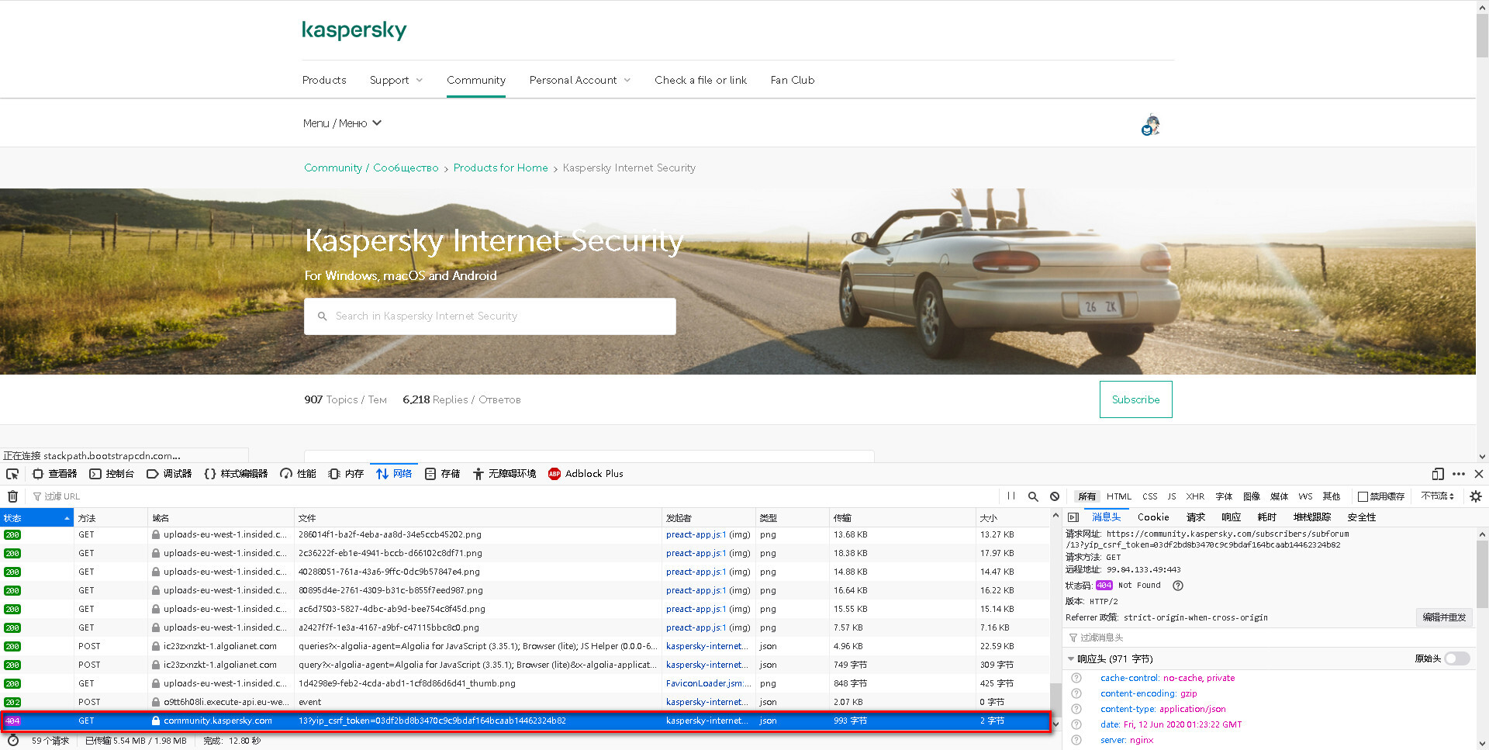Open the 调试器 (Debugger) panel
The width and height of the screenshot is (1489, 750).
(x=169, y=474)
